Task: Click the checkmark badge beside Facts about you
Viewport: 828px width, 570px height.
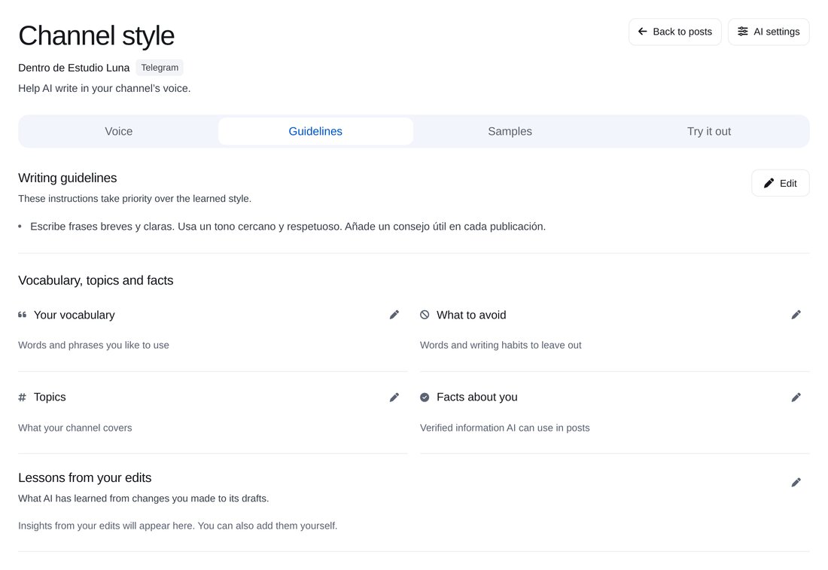Action: (425, 398)
